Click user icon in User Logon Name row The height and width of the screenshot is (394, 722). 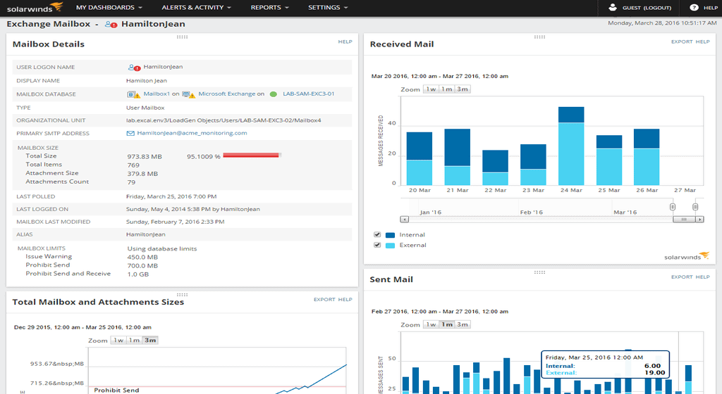(134, 67)
